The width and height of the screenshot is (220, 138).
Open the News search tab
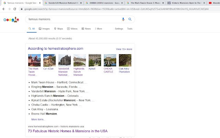pyautogui.click(x=86, y=29)
